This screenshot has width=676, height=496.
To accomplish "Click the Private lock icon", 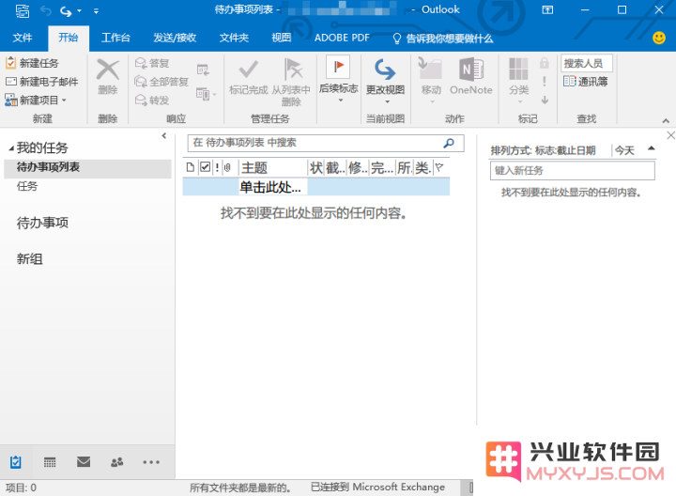I will tap(545, 63).
